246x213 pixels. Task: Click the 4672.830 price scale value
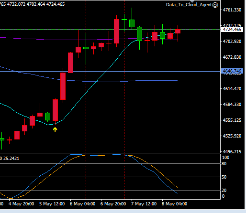(x=232, y=57)
